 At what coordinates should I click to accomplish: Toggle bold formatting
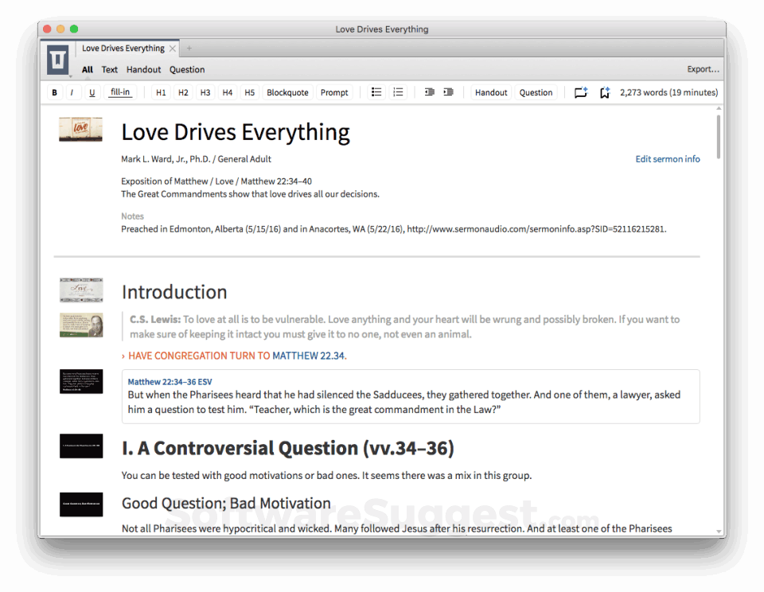pyautogui.click(x=54, y=92)
